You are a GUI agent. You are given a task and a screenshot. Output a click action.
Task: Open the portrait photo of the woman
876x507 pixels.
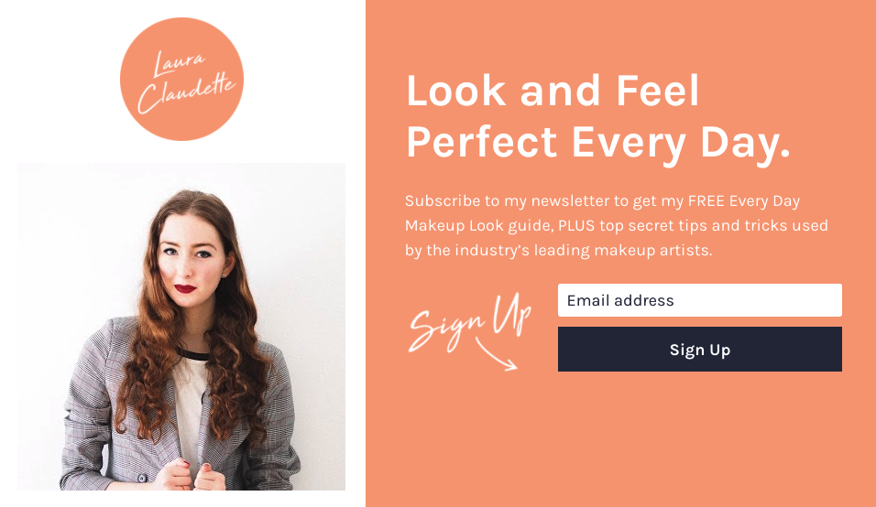[181, 327]
